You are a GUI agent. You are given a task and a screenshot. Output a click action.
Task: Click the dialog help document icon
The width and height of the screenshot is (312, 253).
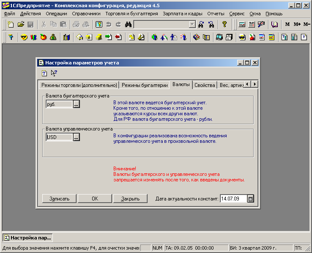tap(44, 73)
